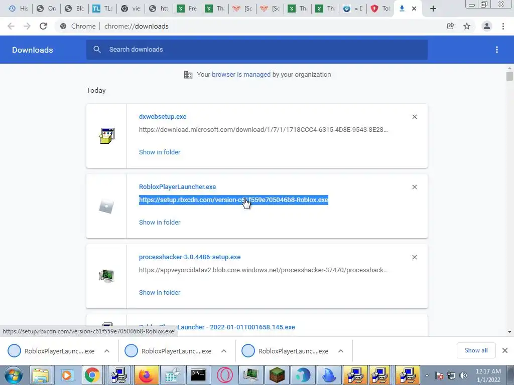The image size is (514, 385).
Task: Open the Chrome profile avatar menu
Action: 487,26
